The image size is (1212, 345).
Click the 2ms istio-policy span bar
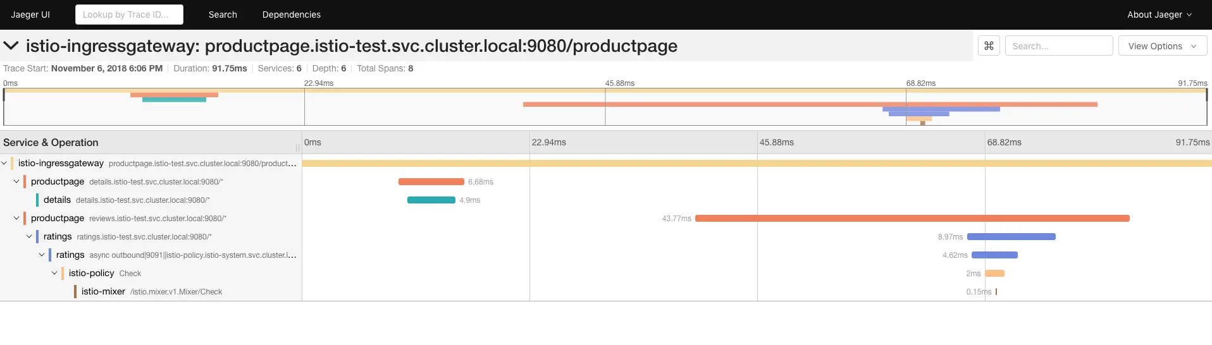point(995,273)
